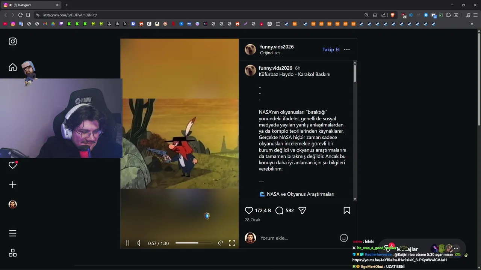Image resolution: width=481 pixels, height=270 pixels.
Task: Bookmark this page using the toolbar bookmark icon
Action: pos(28,15)
